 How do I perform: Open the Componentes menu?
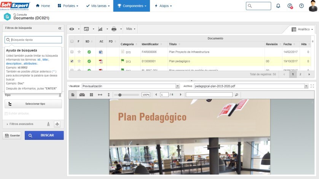(131, 6)
